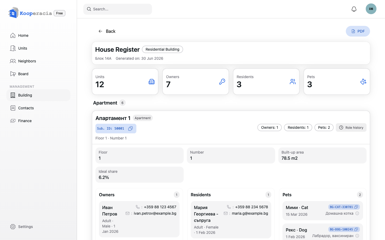Open Contacts in the sidebar
This screenshot has height=240, width=385.
(38, 108)
